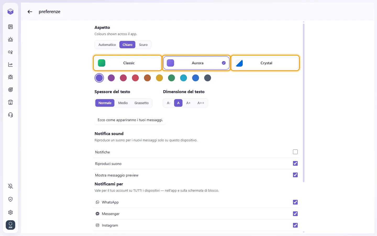The image size is (377, 236).
Task: Open the contacts icon in sidebar
Action: [10, 27]
